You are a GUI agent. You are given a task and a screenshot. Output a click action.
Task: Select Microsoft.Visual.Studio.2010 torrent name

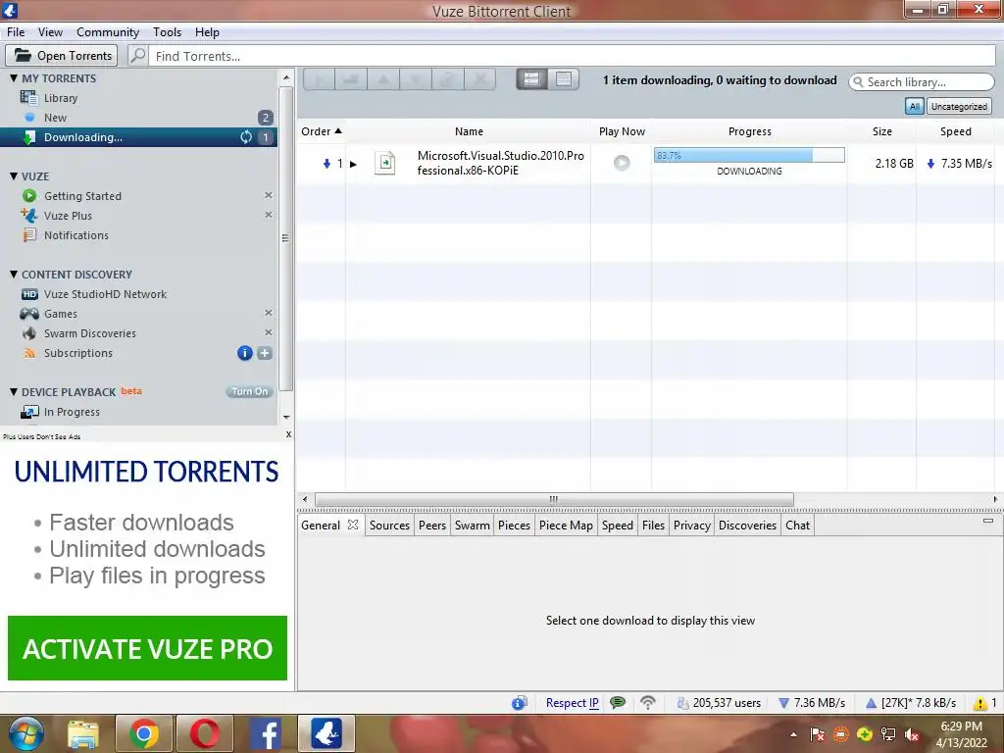pos(501,163)
